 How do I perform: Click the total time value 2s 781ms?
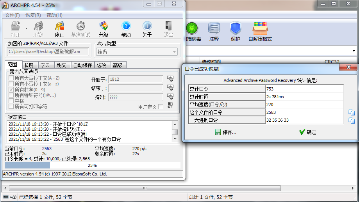coord(275,97)
